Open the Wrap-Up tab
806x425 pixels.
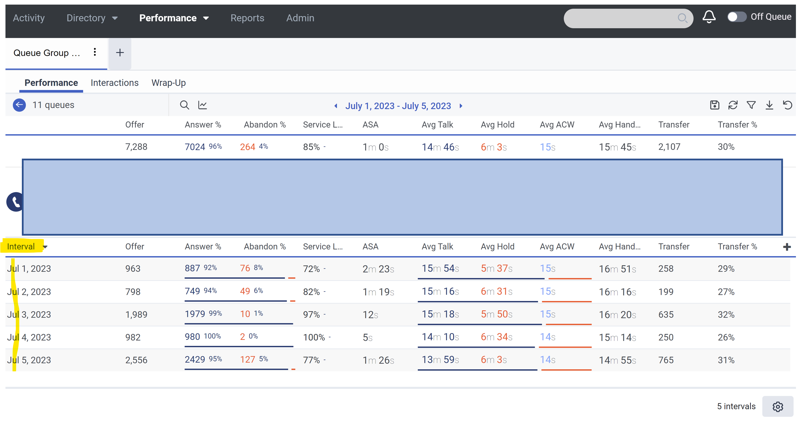pyautogui.click(x=168, y=83)
